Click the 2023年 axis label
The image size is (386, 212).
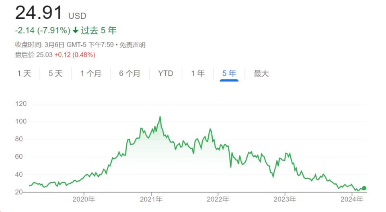[x=285, y=199]
